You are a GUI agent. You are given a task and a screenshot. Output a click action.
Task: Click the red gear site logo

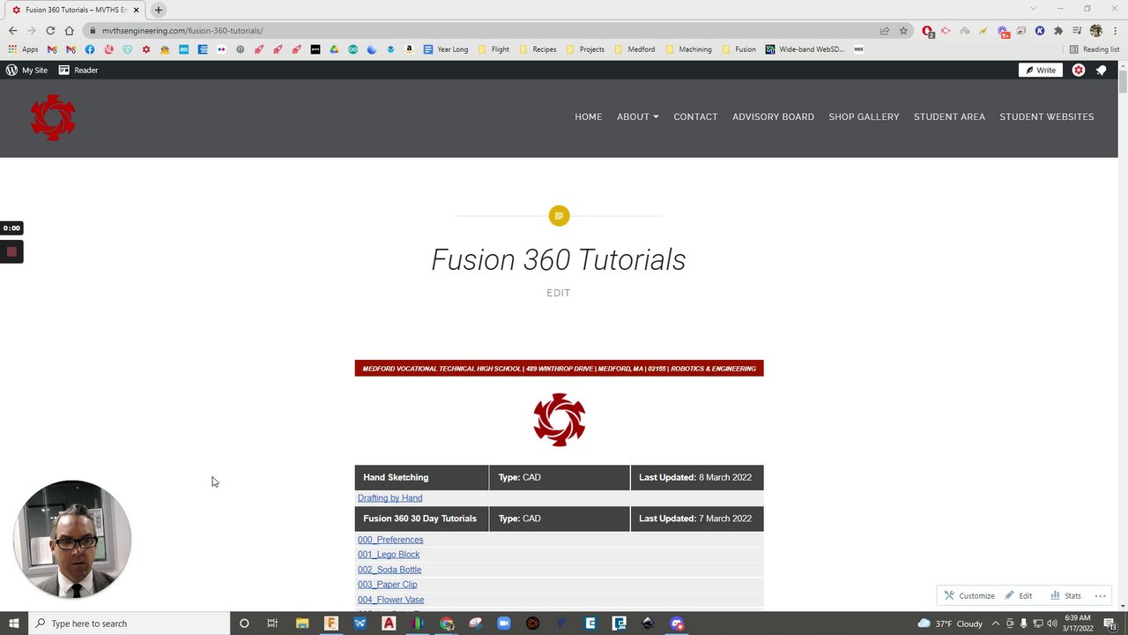(53, 117)
